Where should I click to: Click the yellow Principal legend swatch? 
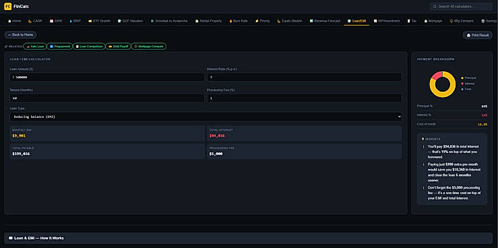462,77
